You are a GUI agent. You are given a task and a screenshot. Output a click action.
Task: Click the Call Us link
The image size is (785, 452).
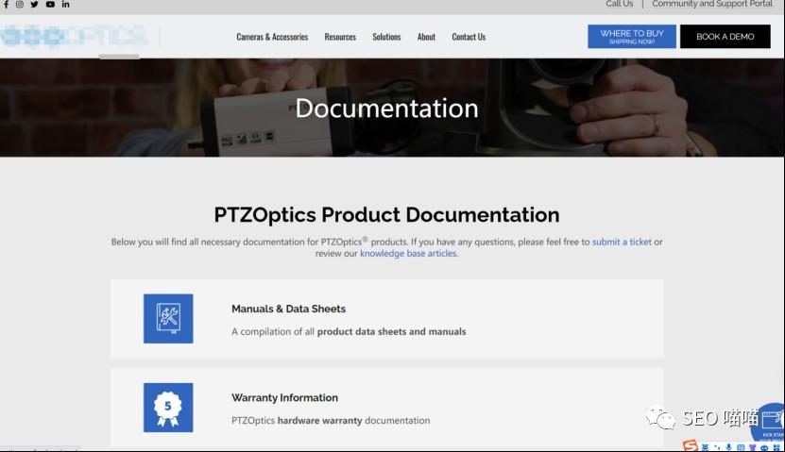coord(620,4)
